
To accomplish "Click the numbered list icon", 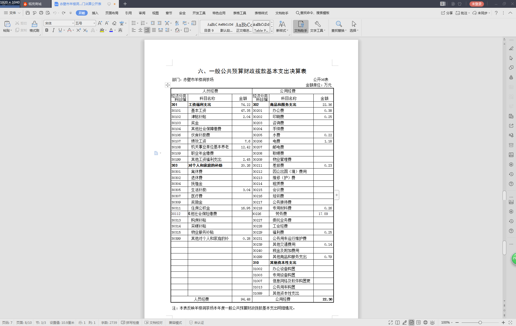I will 143,23.
